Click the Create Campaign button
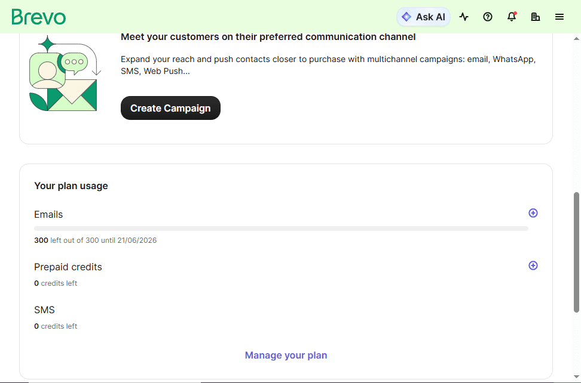 coord(170,108)
